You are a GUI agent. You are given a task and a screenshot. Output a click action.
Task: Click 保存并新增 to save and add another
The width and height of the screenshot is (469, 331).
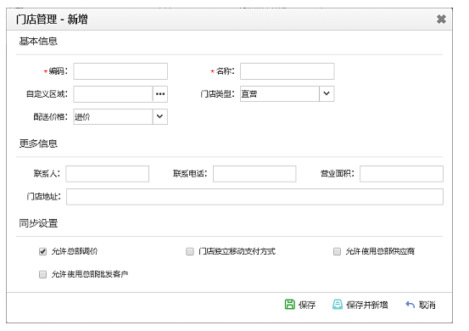tap(360, 305)
